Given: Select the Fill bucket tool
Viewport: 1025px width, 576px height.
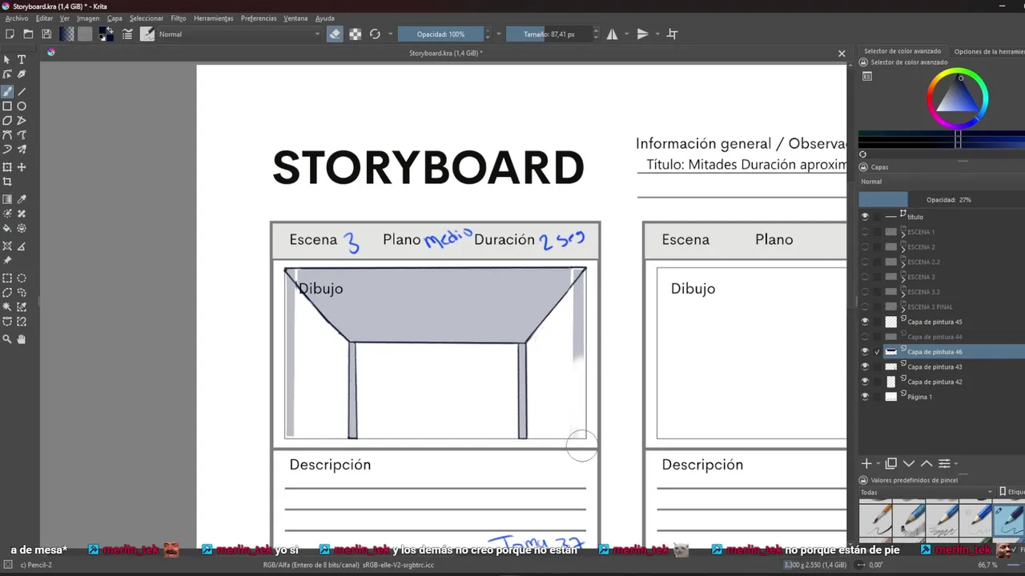Looking at the screenshot, I should coord(7,229).
